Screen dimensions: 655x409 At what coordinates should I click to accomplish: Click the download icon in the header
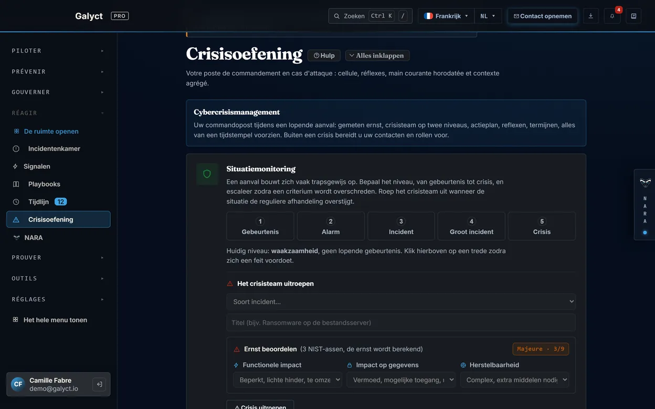[590, 16]
